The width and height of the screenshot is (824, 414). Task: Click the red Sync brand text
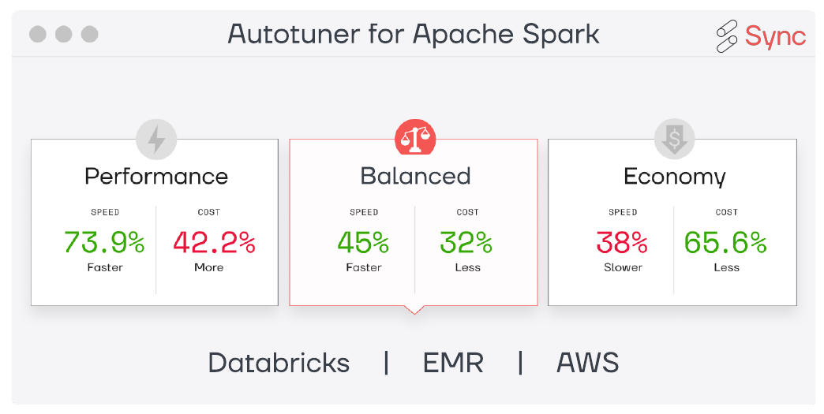tap(775, 36)
